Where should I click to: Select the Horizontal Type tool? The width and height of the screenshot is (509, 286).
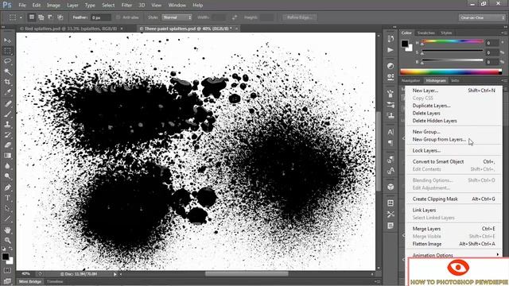7,198
